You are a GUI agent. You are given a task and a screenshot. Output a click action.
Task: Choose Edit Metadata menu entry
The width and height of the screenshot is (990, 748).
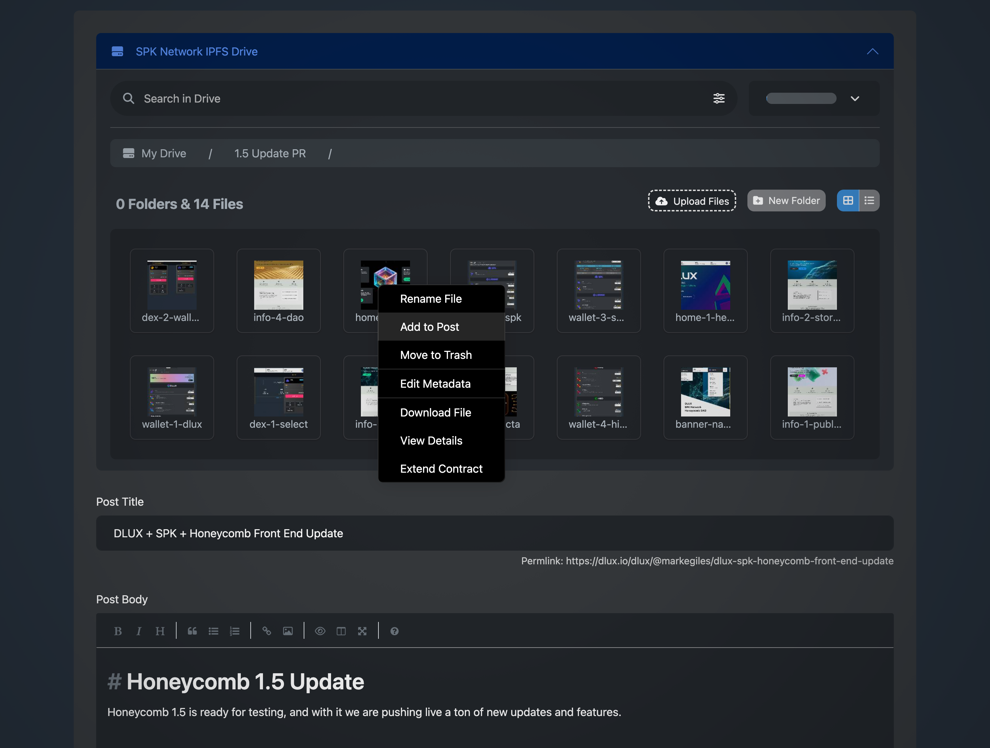tap(441, 384)
